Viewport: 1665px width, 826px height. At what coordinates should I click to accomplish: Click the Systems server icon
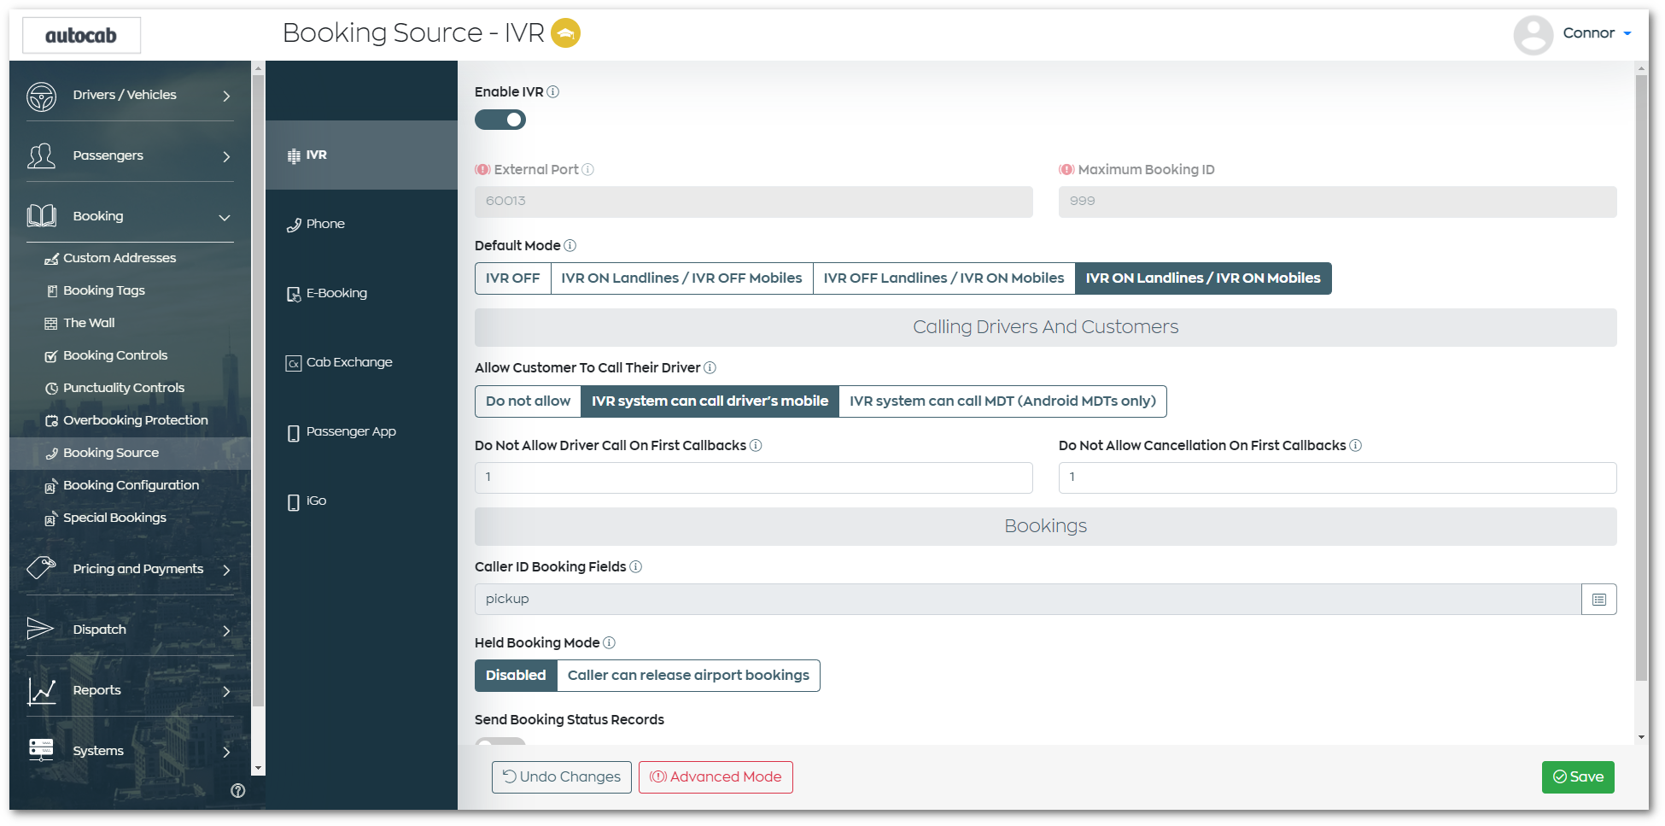point(41,750)
